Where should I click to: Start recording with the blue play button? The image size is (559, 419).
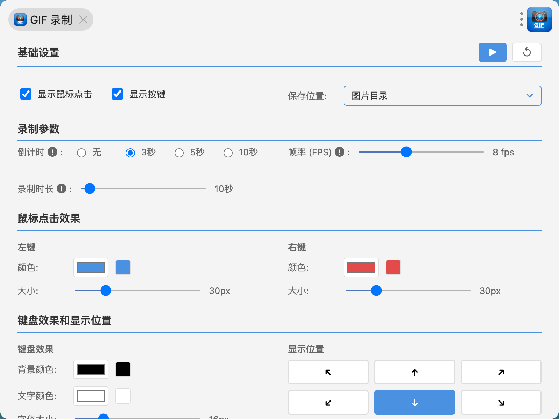click(x=492, y=52)
